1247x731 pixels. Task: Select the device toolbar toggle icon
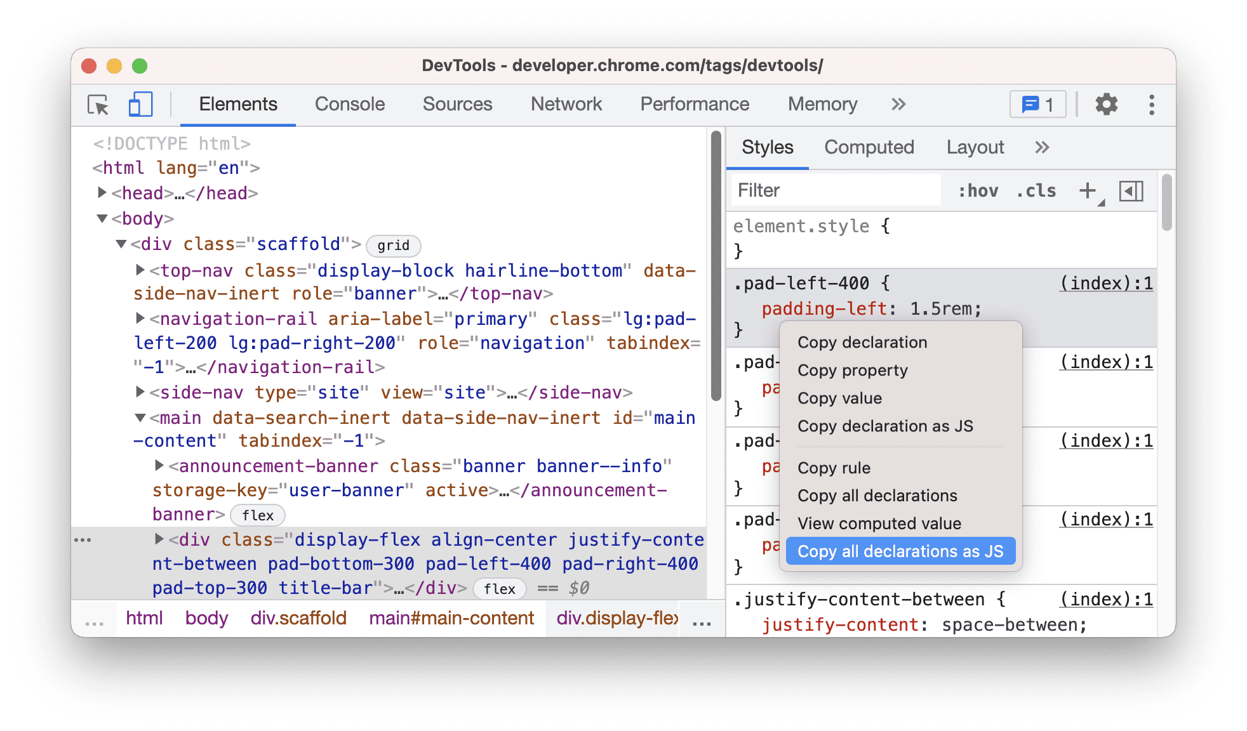pyautogui.click(x=138, y=103)
